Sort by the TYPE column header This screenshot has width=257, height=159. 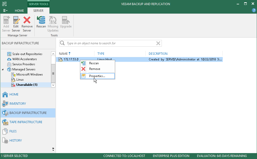(101, 54)
